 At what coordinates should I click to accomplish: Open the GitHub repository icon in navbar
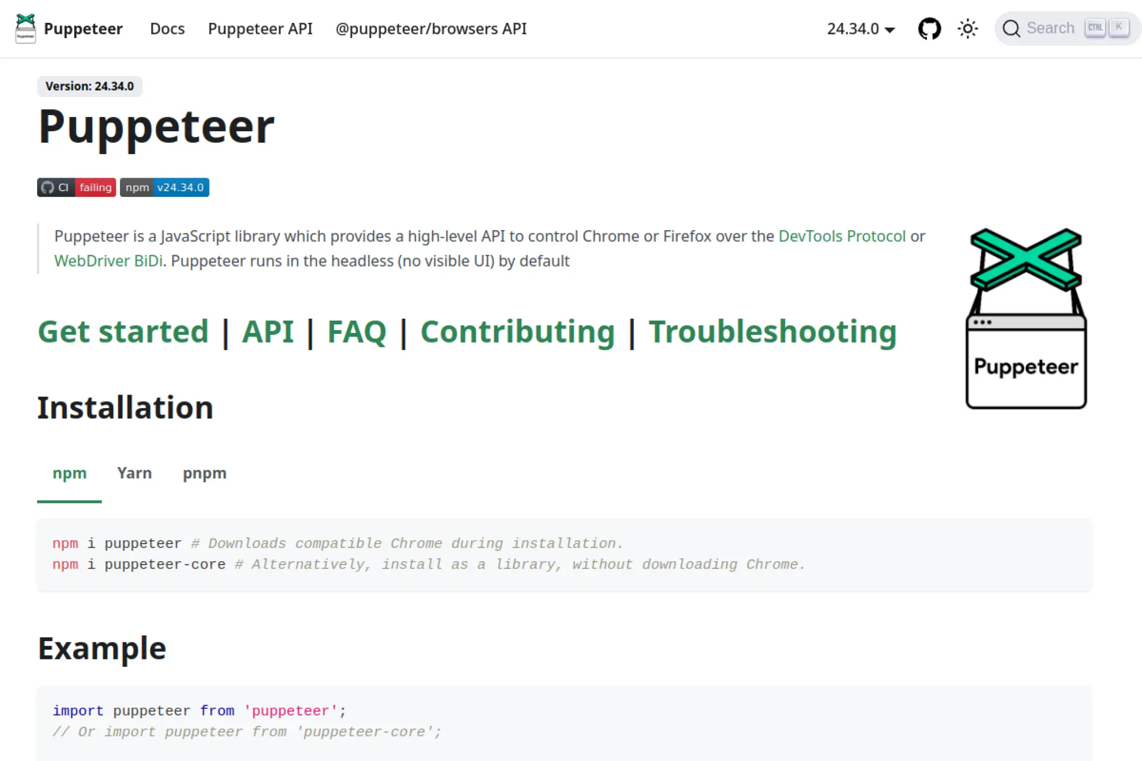tap(929, 28)
